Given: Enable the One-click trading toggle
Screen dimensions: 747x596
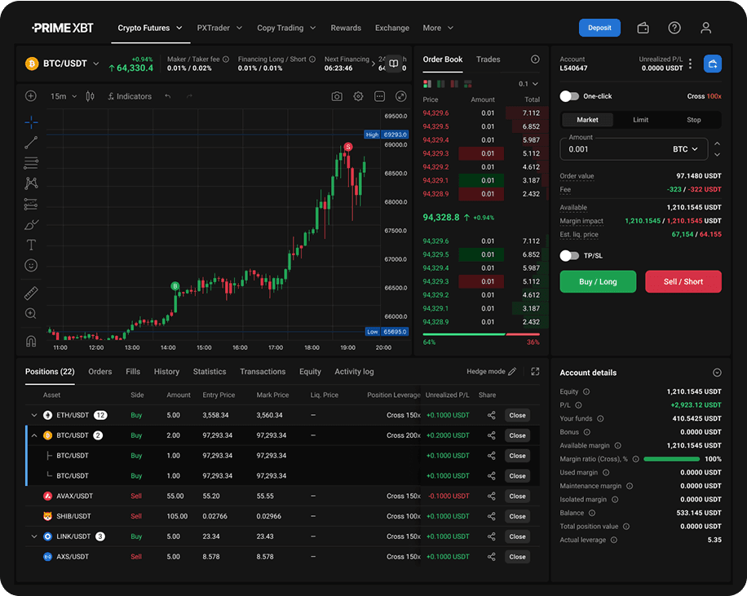Looking at the screenshot, I should click(569, 96).
